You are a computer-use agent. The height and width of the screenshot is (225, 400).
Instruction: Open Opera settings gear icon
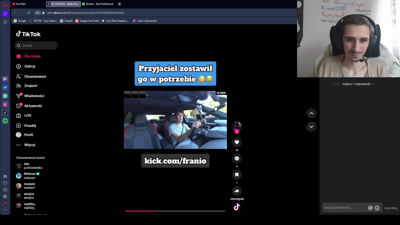point(5,196)
